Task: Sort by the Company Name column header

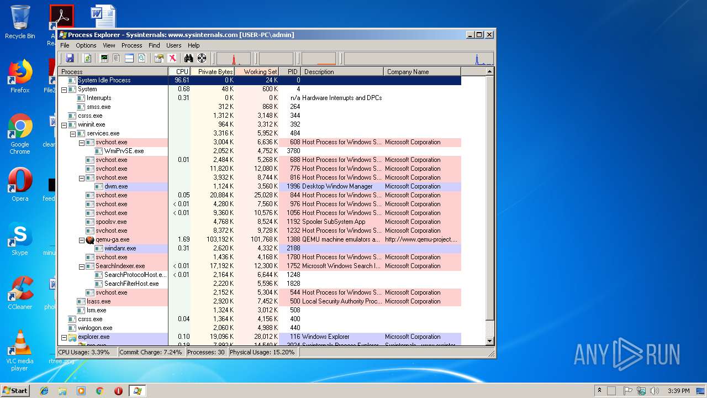Action: (422, 71)
